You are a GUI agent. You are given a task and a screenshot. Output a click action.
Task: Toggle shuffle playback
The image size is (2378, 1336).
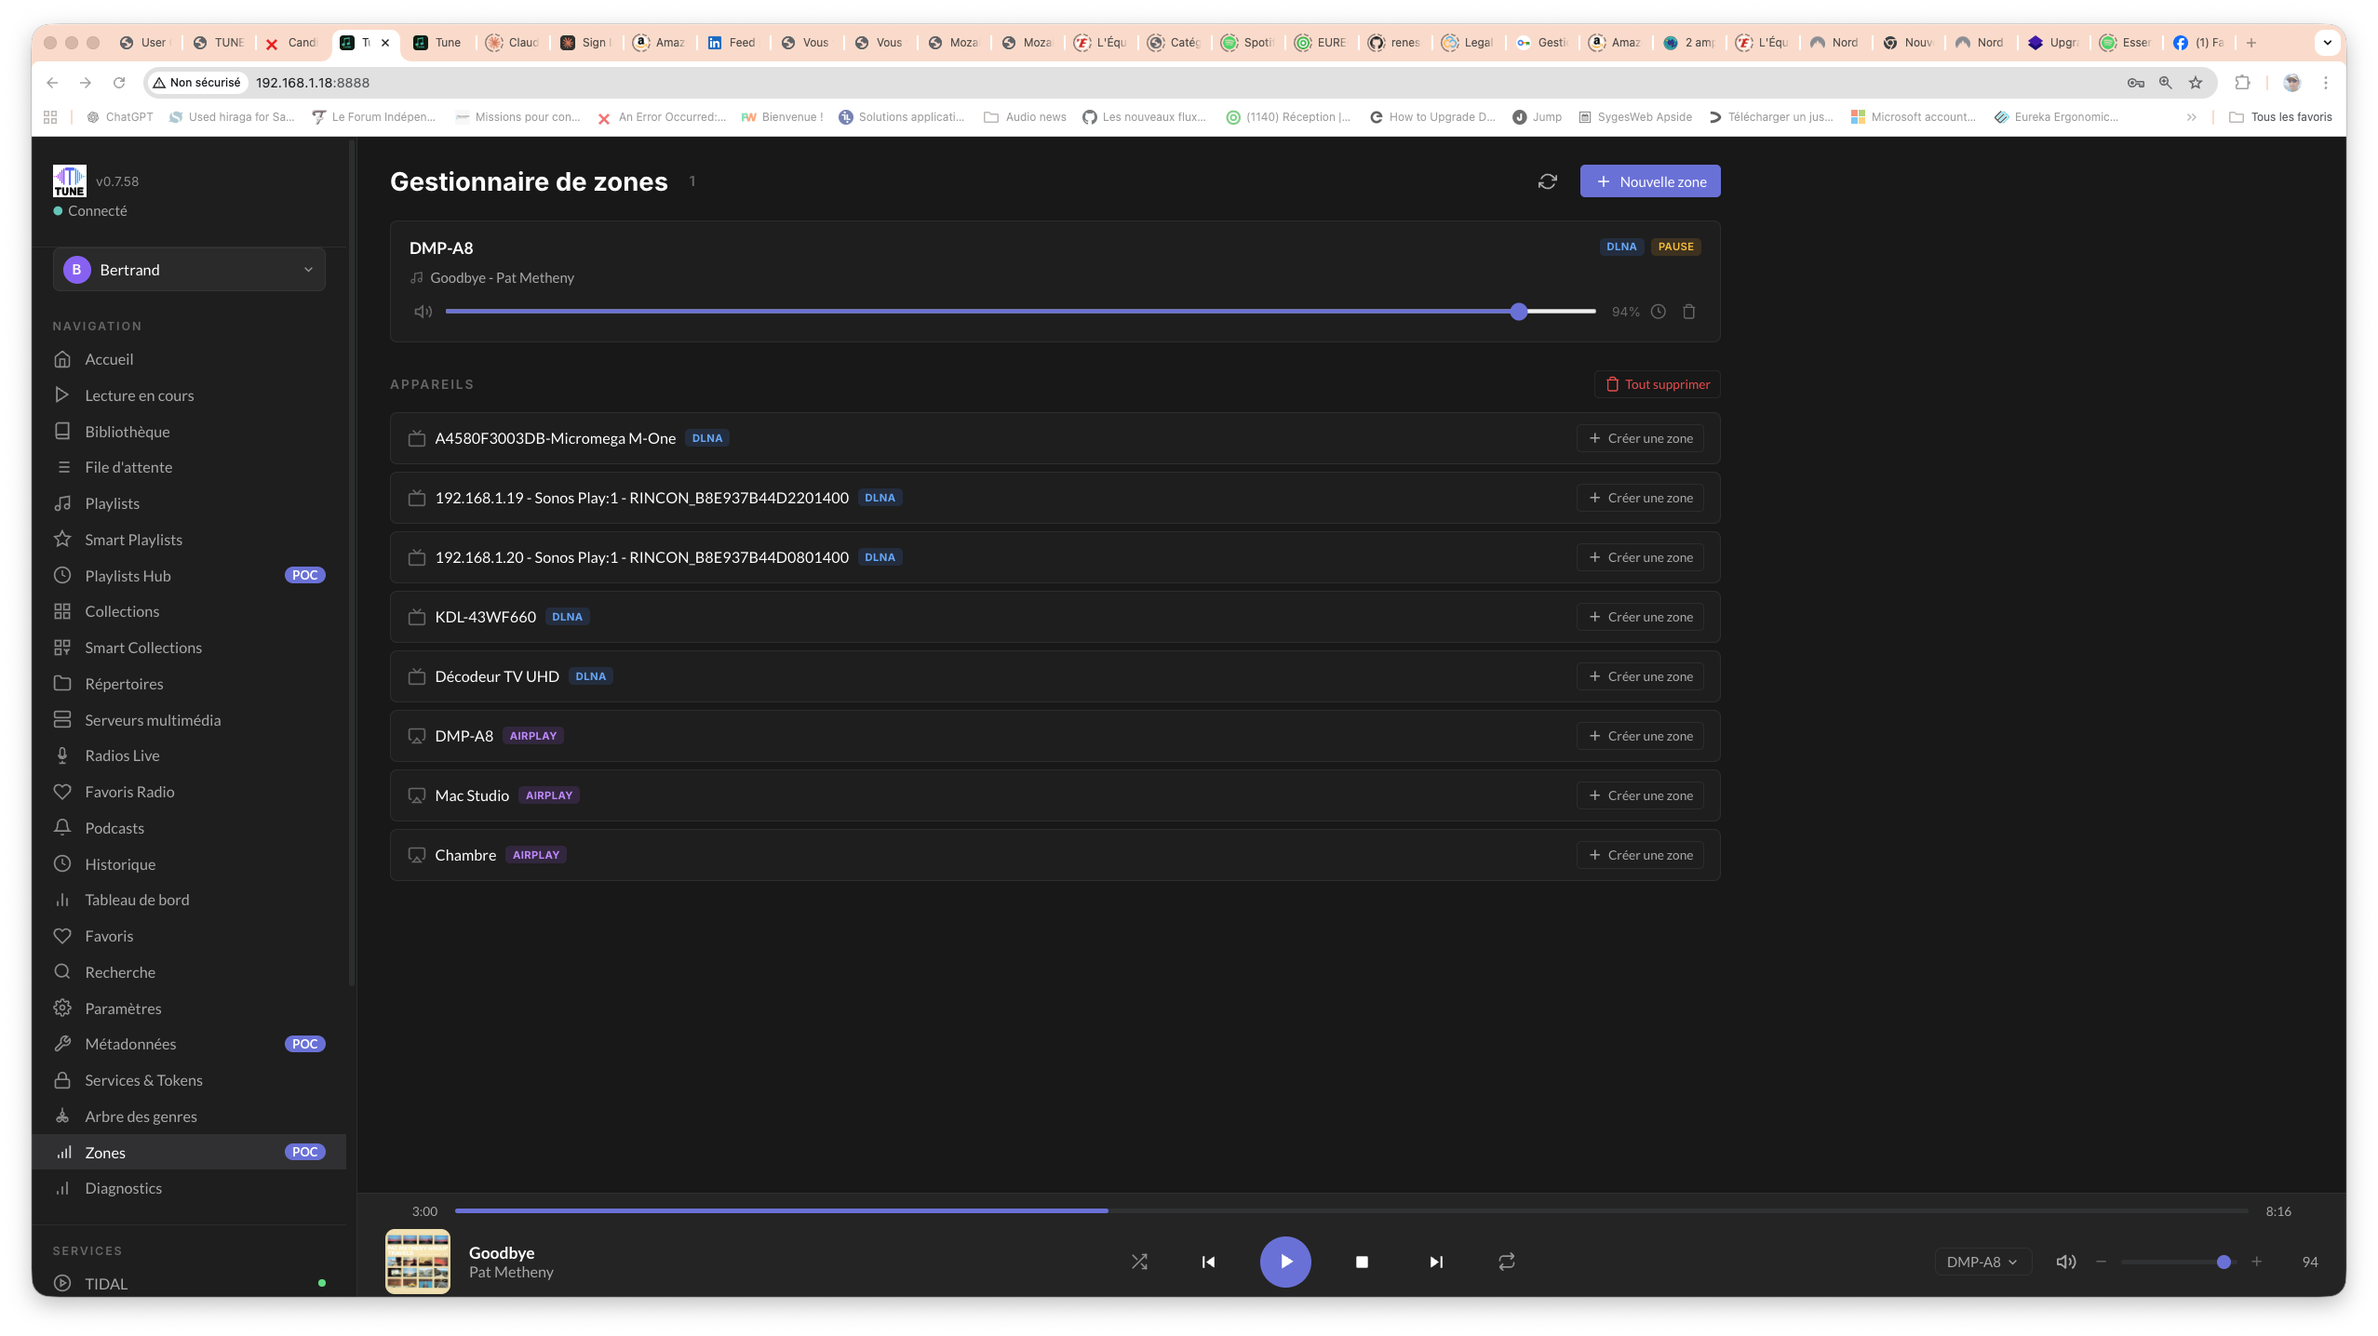point(1139,1262)
